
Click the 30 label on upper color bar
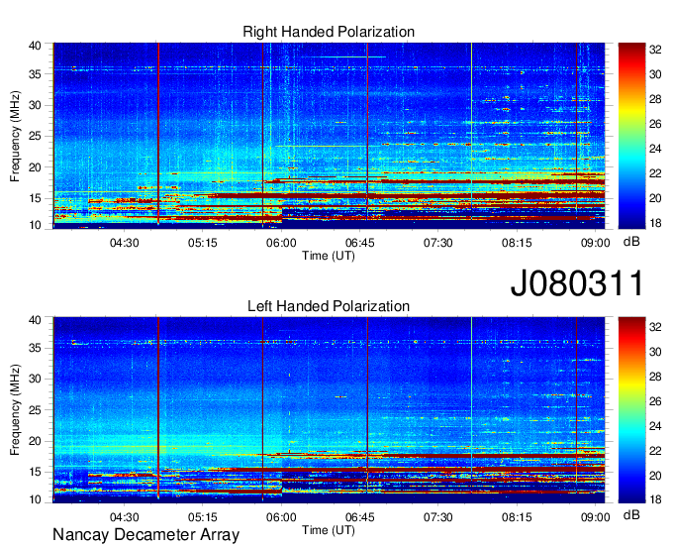point(655,74)
